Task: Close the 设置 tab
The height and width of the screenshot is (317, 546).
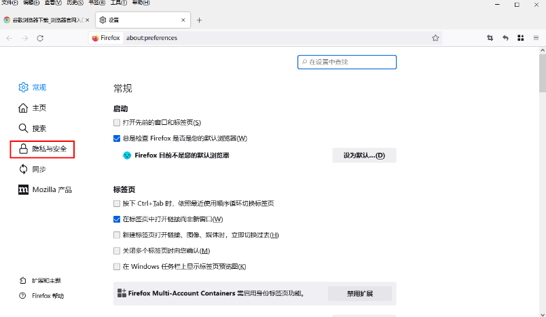Action: pyautogui.click(x=183, y=20)
